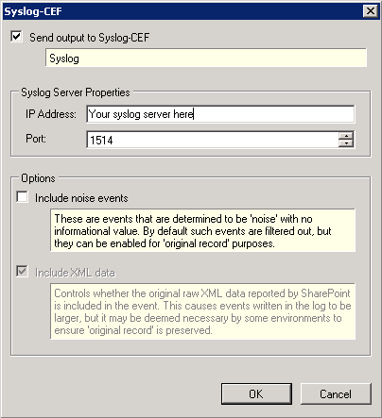Close the Syslog-CEF dialog with X

(x=371, y=11)
